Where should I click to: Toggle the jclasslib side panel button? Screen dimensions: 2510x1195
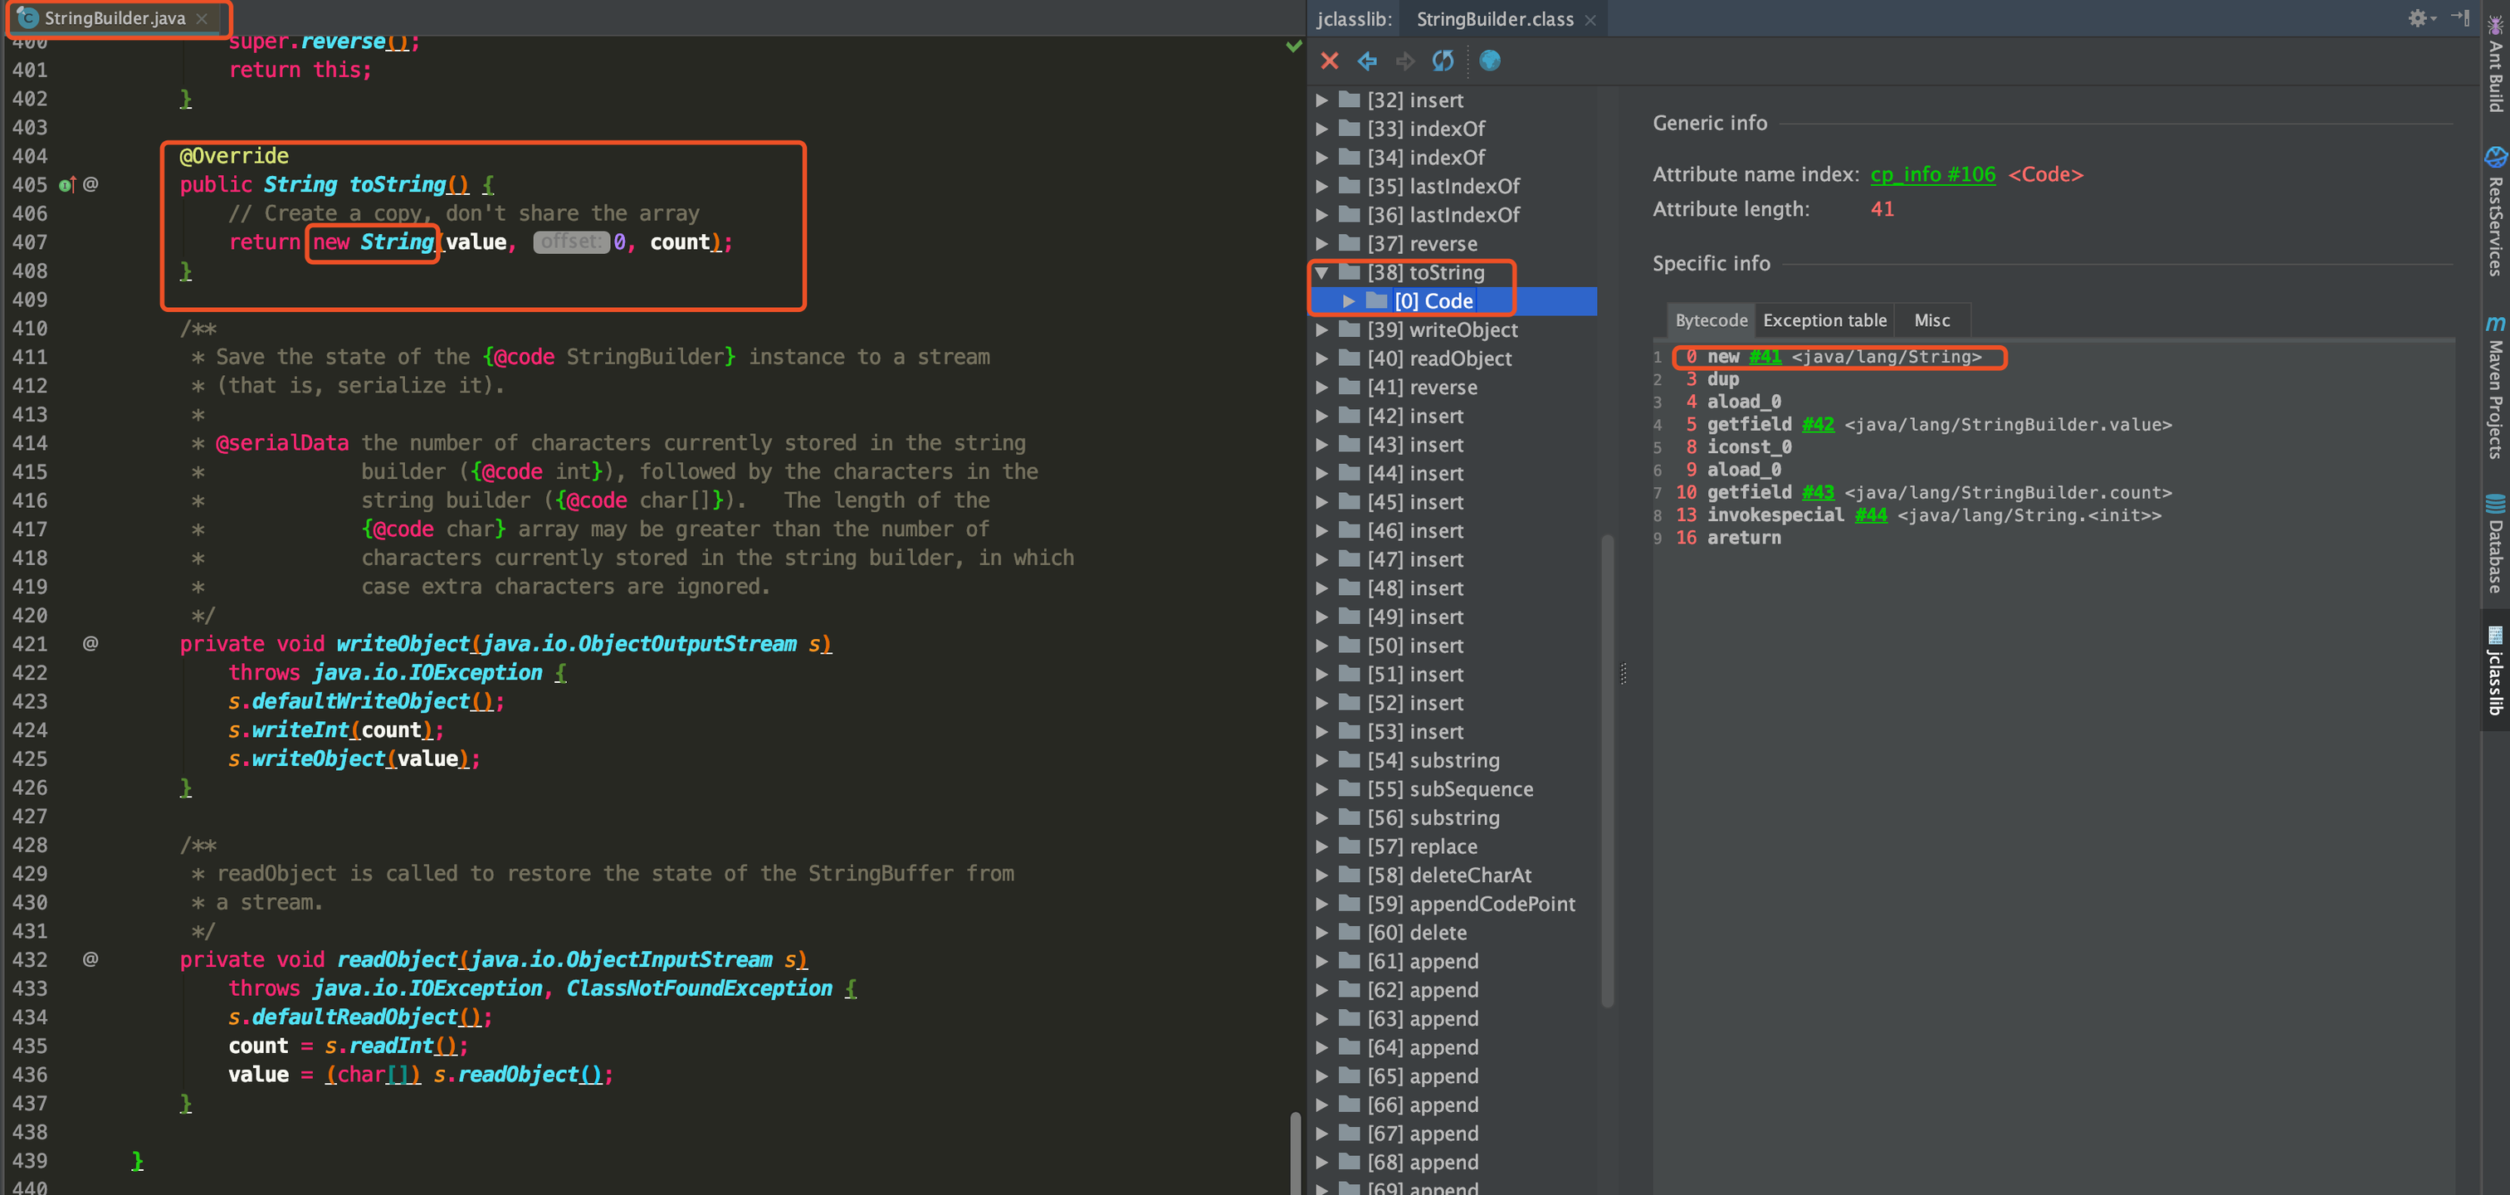(x=2495, y=671)
